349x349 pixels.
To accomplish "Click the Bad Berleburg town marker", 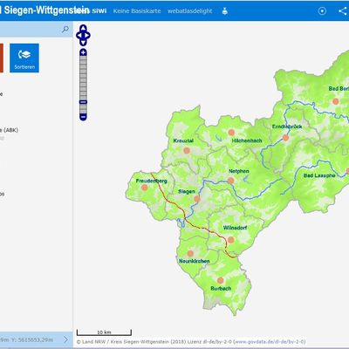I will click(336, 101).
